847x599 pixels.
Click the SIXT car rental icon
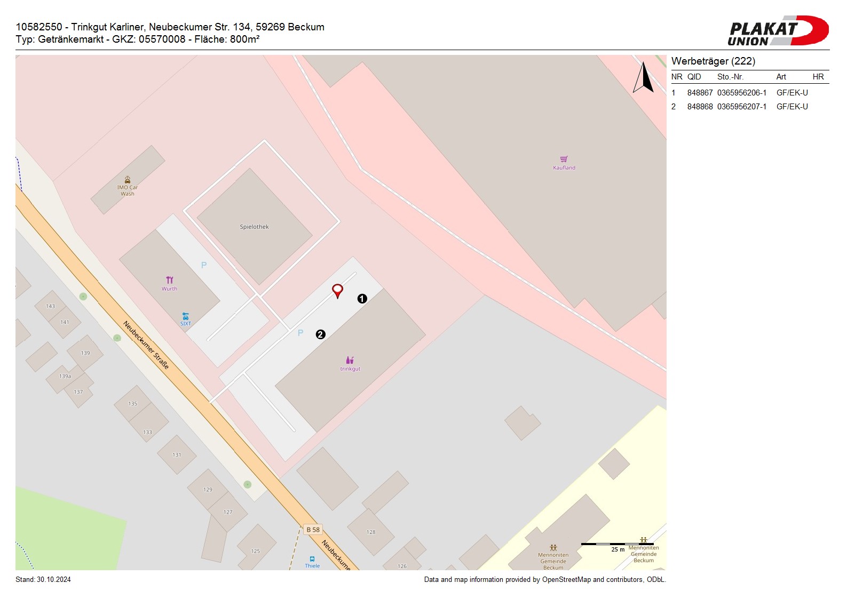185,316
